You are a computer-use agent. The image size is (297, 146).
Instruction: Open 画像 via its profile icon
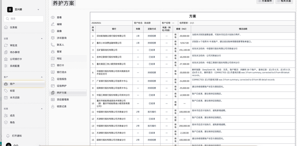53,31
